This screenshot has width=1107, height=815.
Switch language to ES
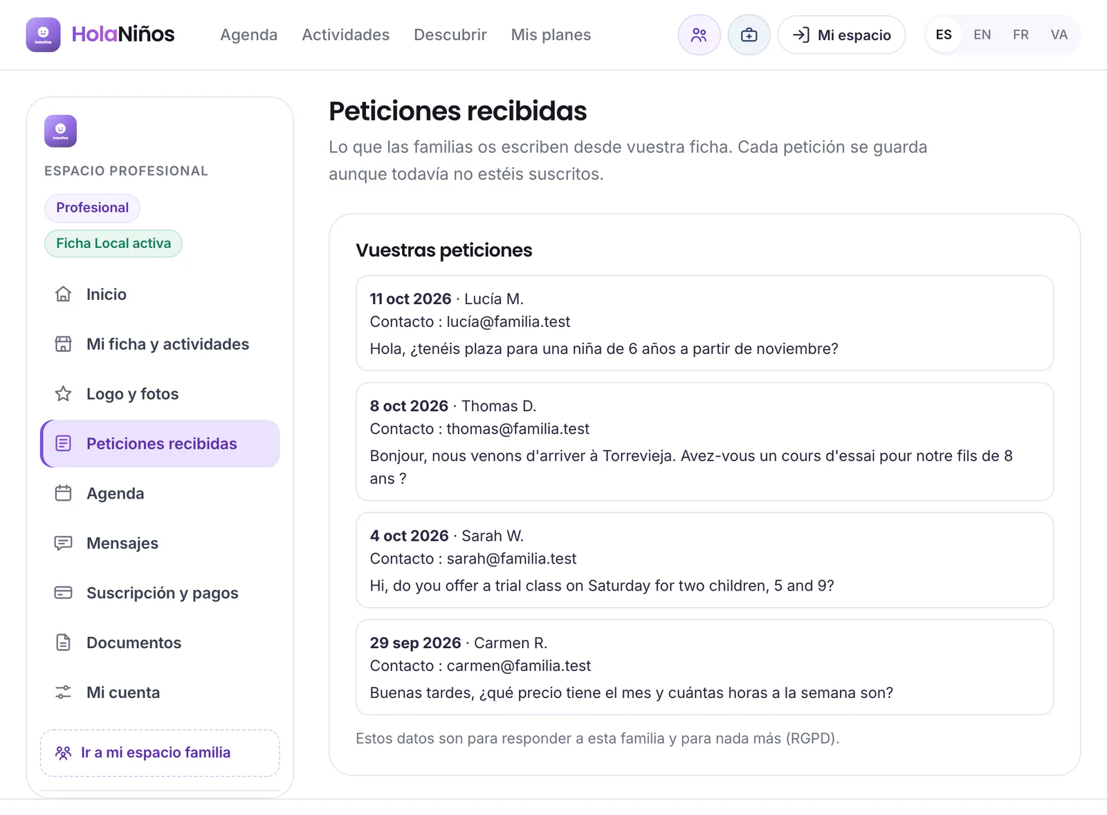pyautogui.click(x=944, y=35)
